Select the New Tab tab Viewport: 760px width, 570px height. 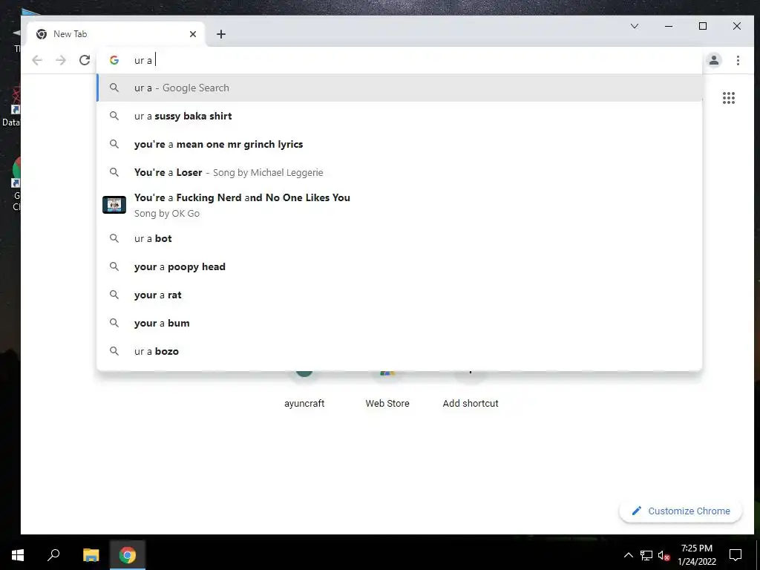tap(117, 34)
